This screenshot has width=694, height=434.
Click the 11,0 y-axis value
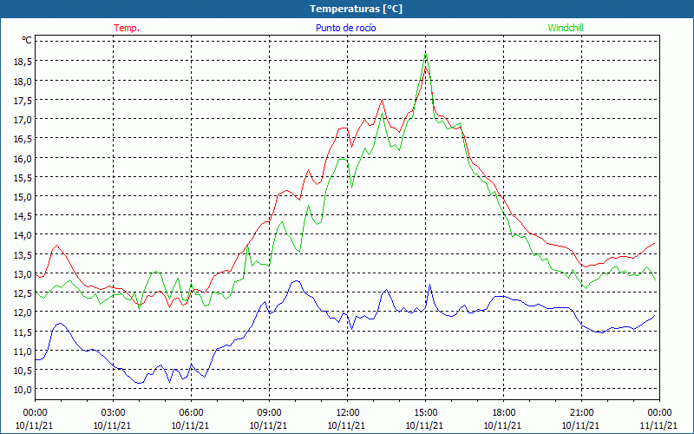pos(23,352)
